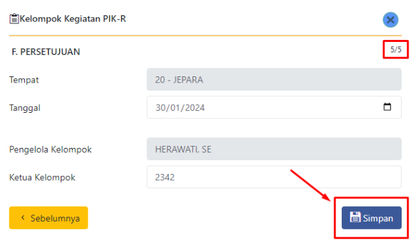Focus the Ketua Kelompok input containing 2342
Viewport: 412px width, 249px height.
pyautogui.click(x=274, y=177)
